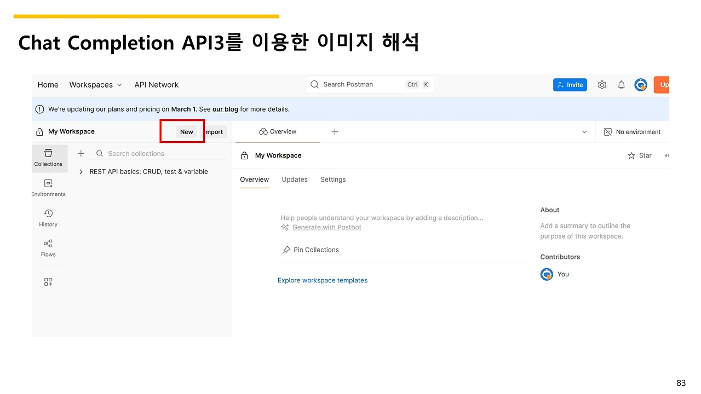701x394 pixels.
Task: Expand REST API basics collection
Action: [81, 172]
